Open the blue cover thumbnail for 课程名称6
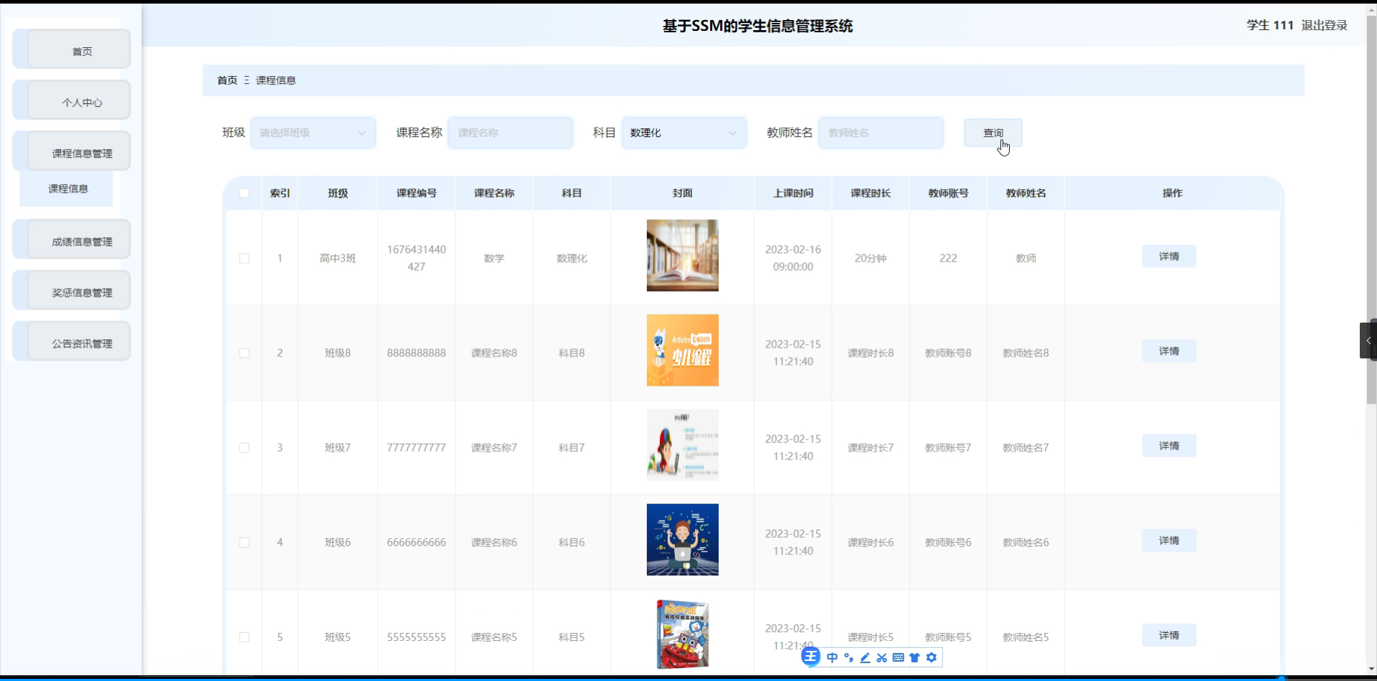Viewport: 1377px width, 681px height. 683,539
